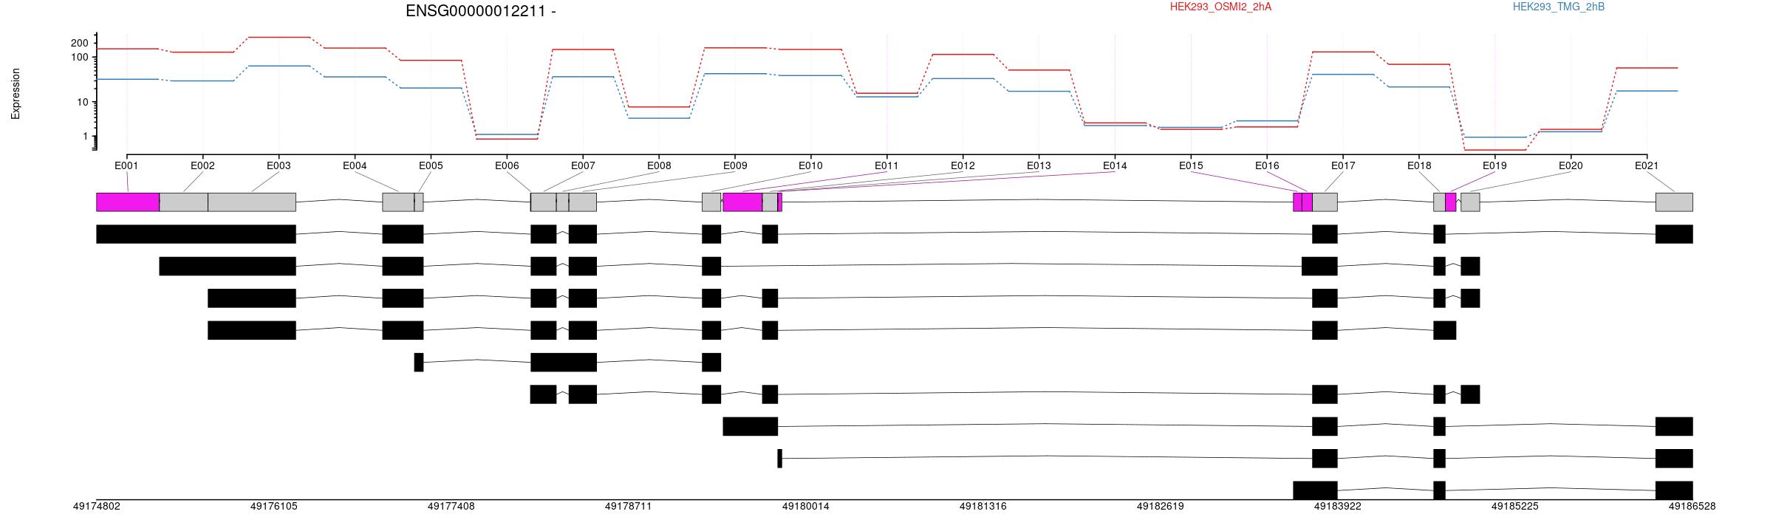Click exon label E005
1773x517 pixels.
[x=431, y=165]
